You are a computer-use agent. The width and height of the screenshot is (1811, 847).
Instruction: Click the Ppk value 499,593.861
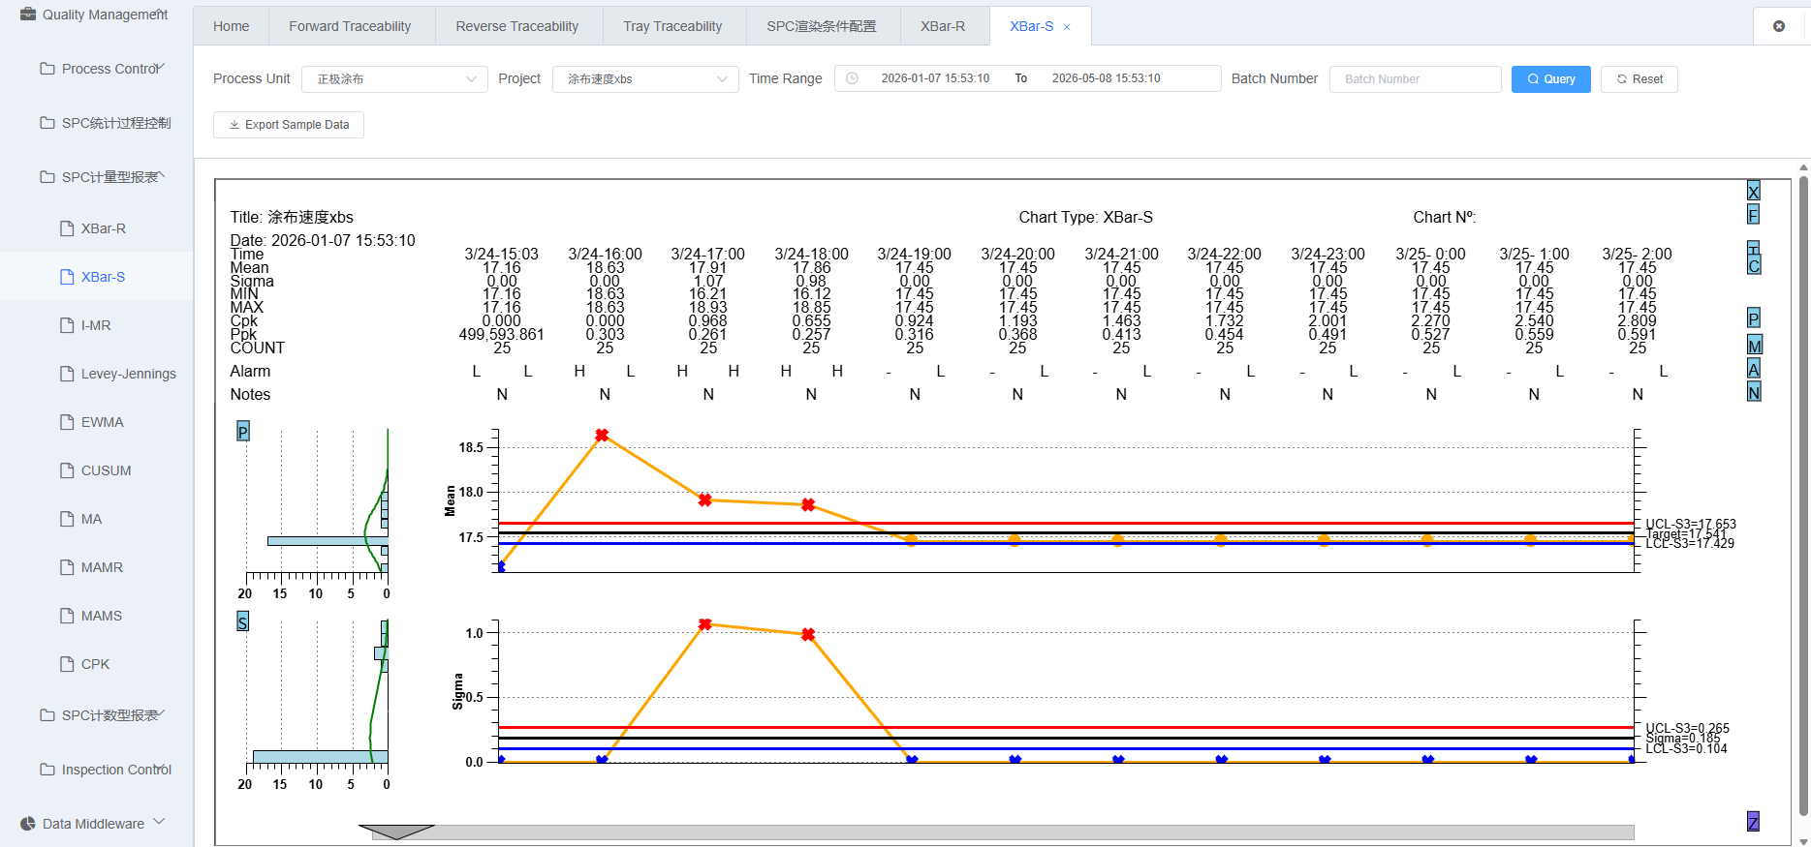(x=501, y=335)
